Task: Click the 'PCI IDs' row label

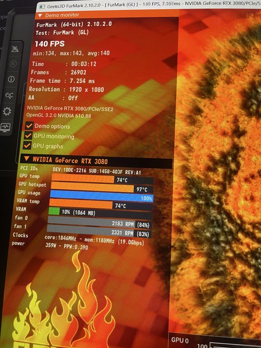Action: (x=29, y=168)
